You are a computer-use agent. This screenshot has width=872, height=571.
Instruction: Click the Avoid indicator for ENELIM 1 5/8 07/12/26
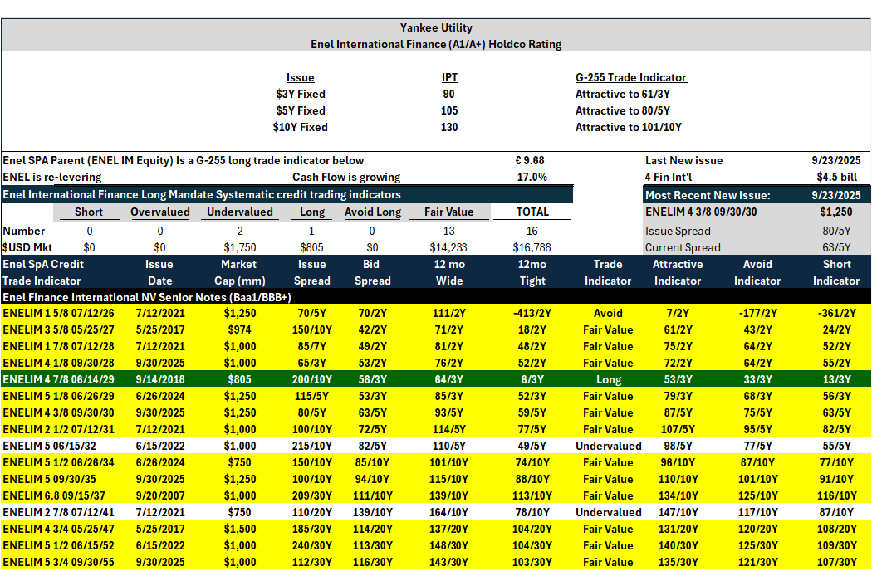pos(758,313)
